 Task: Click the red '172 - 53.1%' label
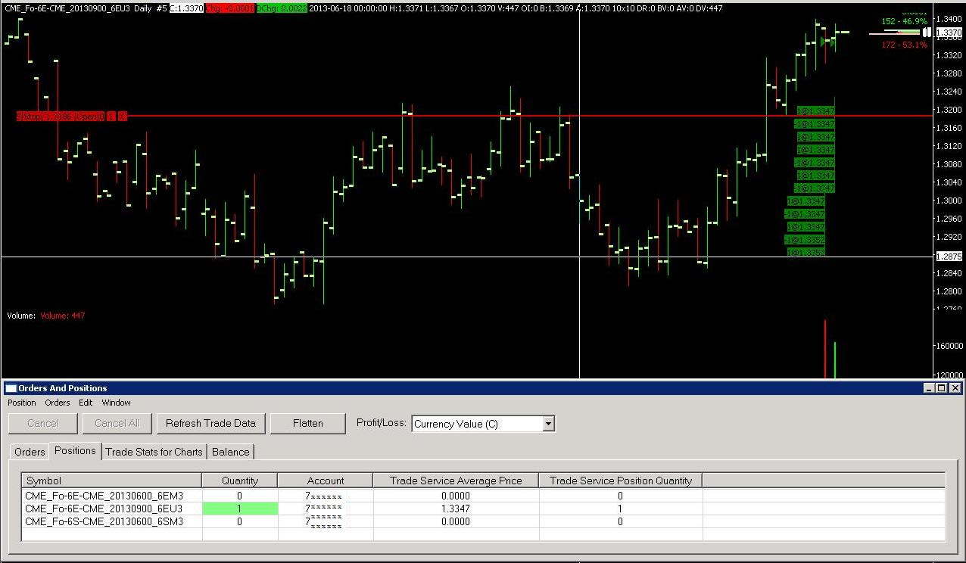click(x=904, y=45)
